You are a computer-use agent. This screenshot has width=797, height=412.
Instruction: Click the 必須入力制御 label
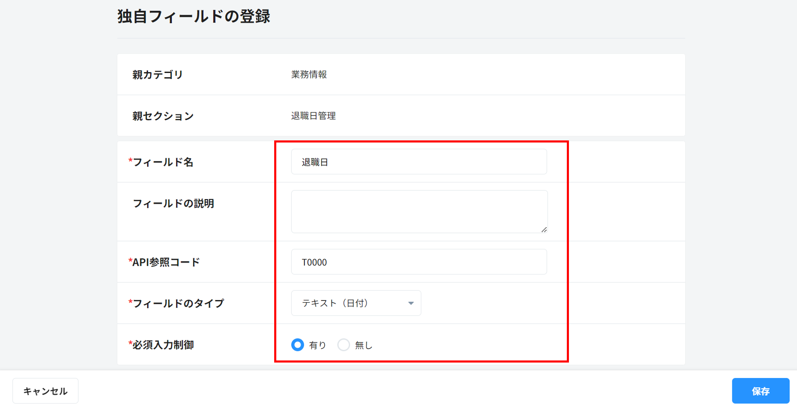click(163, 345)
